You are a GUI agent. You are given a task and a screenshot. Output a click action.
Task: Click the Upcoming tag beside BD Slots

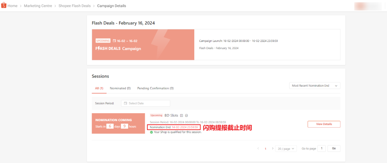click(x=157, y=115)
